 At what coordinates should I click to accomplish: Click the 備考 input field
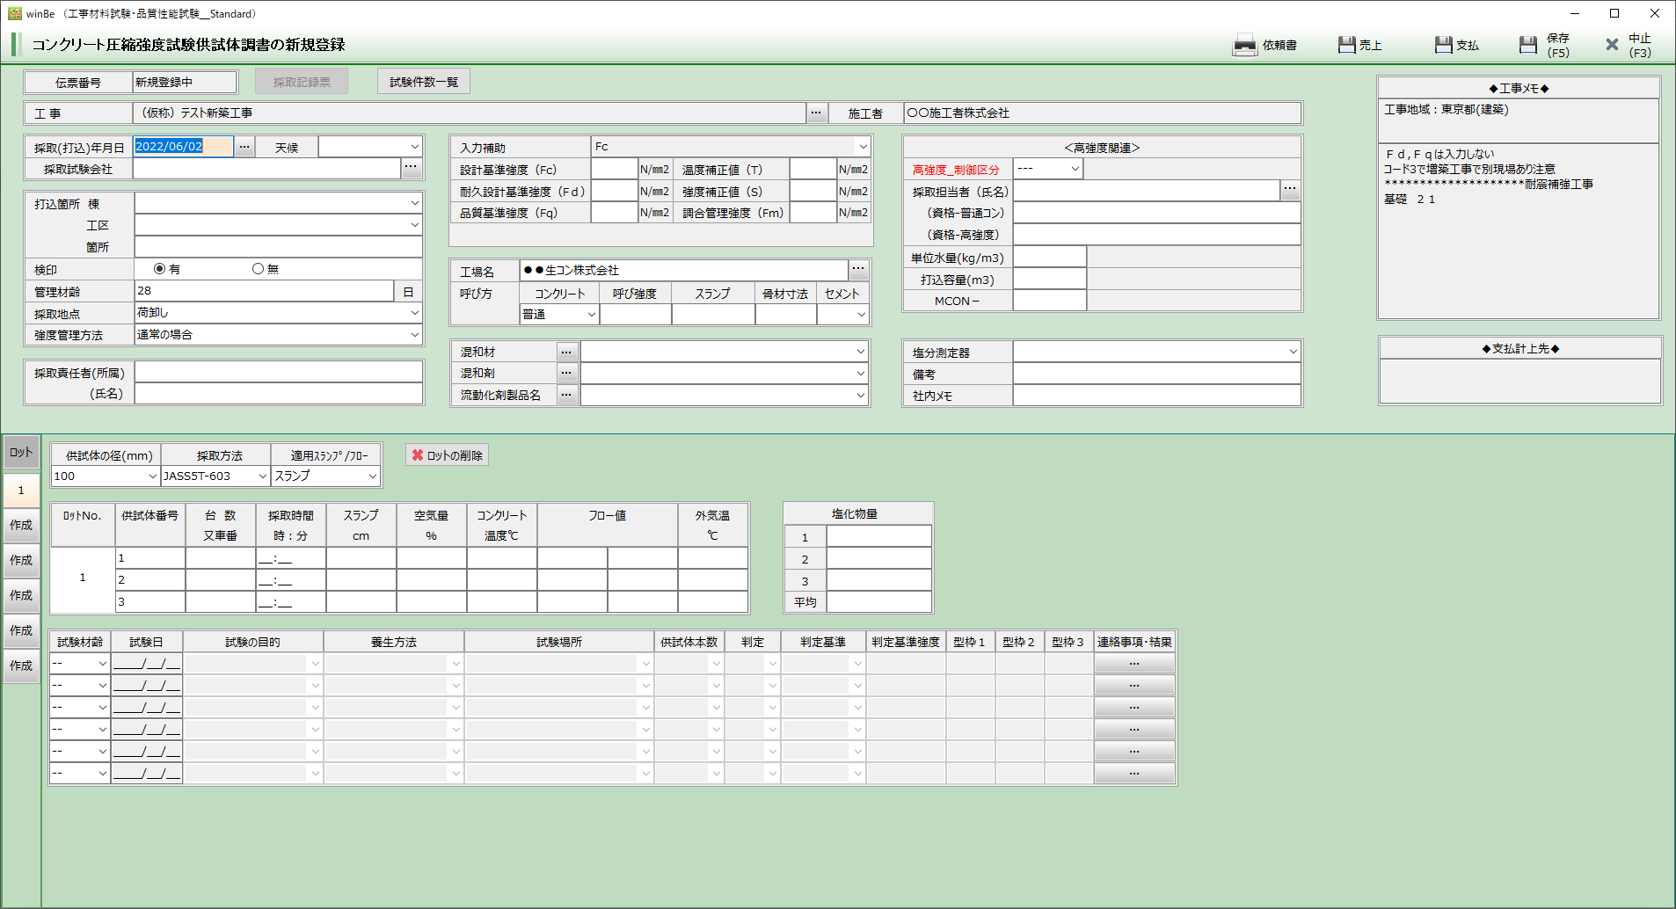1156,374
